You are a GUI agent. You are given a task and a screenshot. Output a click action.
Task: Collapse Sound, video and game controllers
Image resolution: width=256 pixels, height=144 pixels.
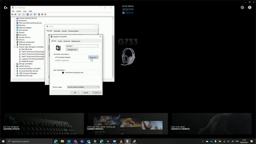[15, 47]
